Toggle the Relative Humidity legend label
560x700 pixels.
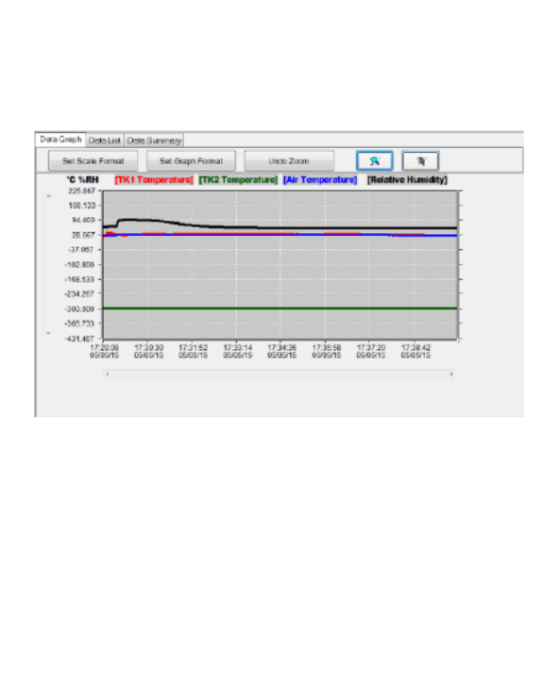[x=407, y=179]
